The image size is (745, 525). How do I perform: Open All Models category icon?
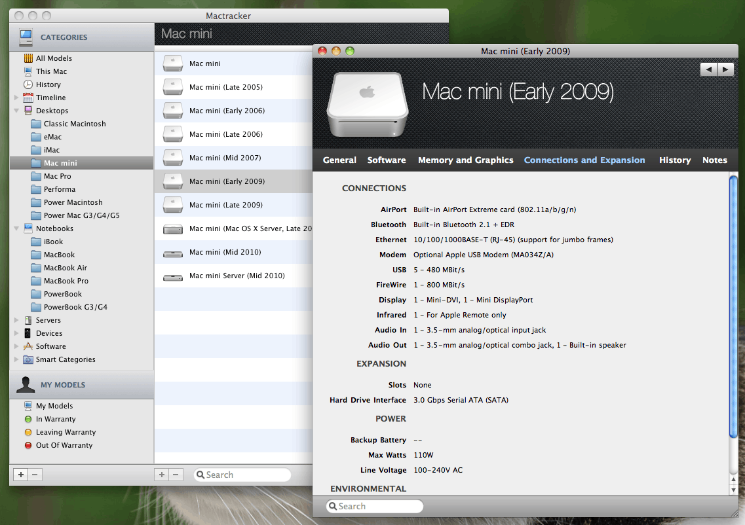(29, 58)
